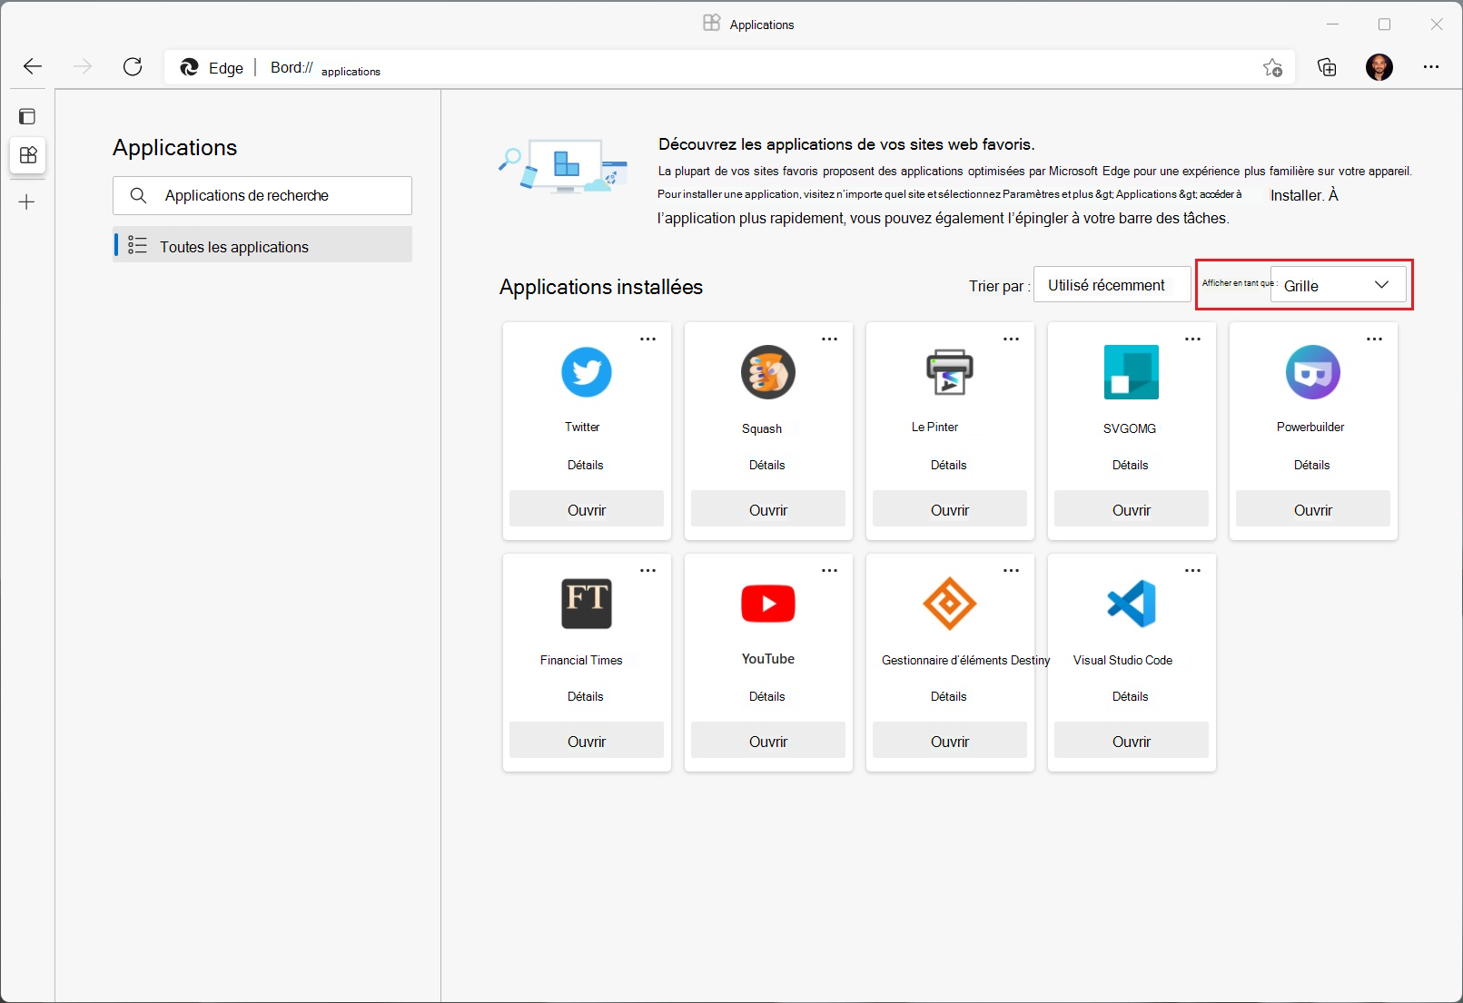Add a new tab with plus icon
This screenshot has height=1003, width=1463.
click(27, 202)
